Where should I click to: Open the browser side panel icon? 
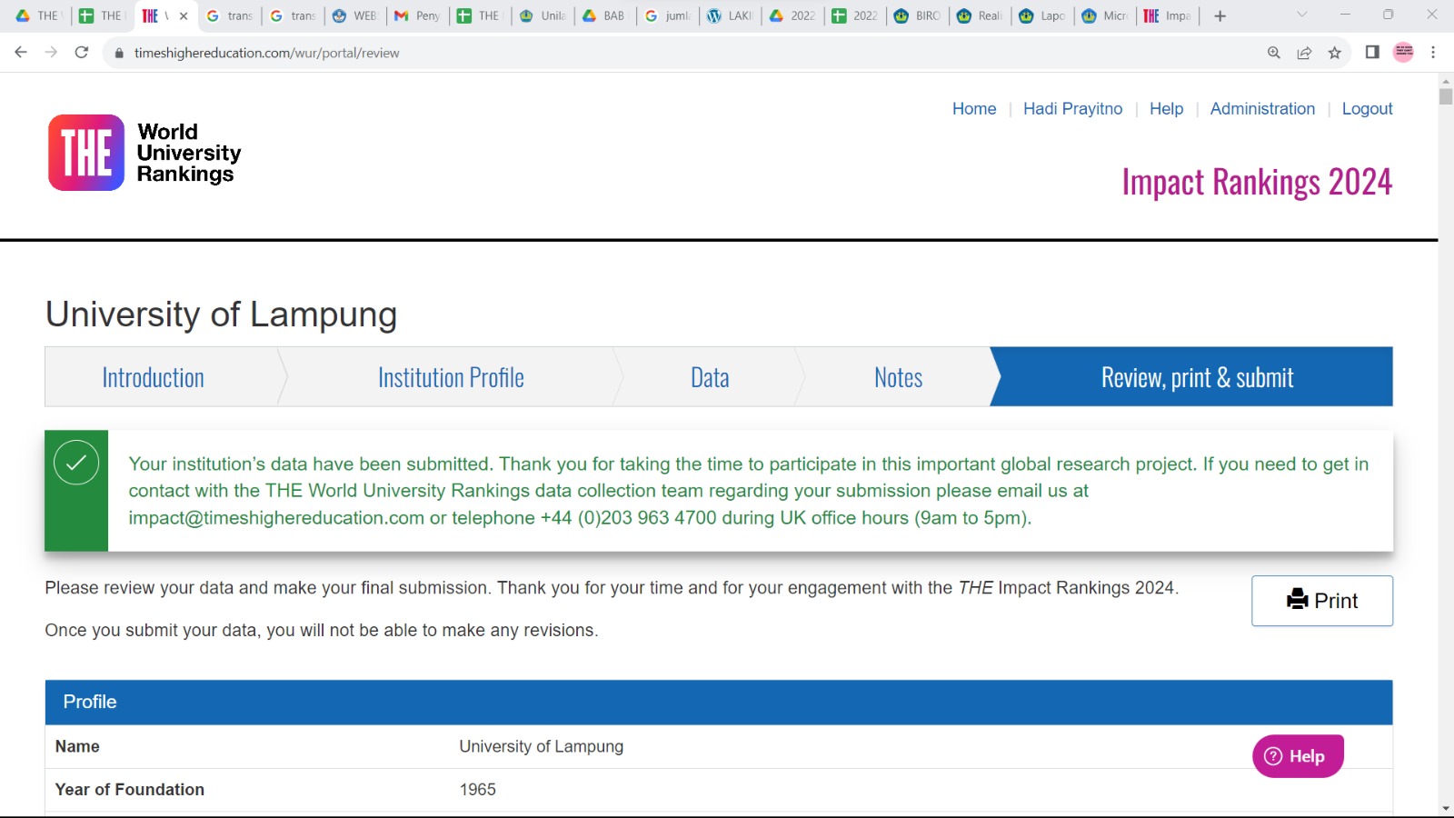1372,53
